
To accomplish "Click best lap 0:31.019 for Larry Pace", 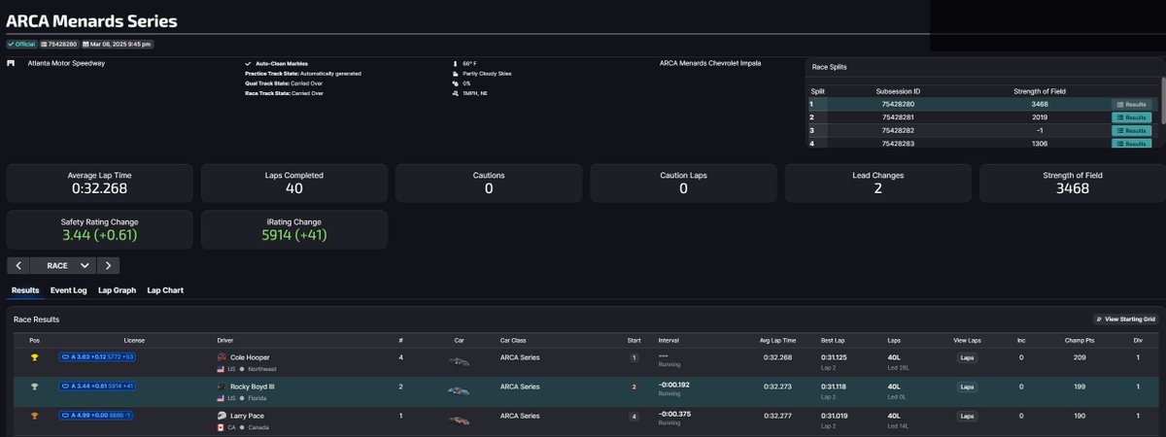I will pyautogui.click(x=836, y=416).
